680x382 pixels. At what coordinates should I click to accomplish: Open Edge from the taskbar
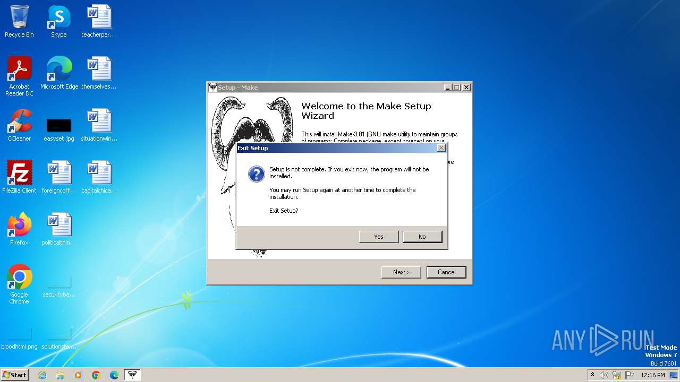[114, 375]
